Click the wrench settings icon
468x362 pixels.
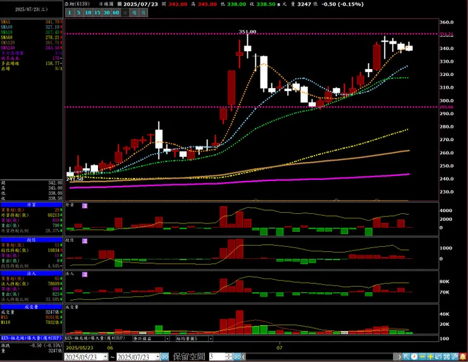[x=455, y=357]
